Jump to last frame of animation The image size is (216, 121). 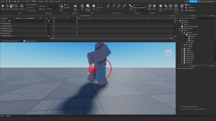pyautogui.click(x=31, y=18)
